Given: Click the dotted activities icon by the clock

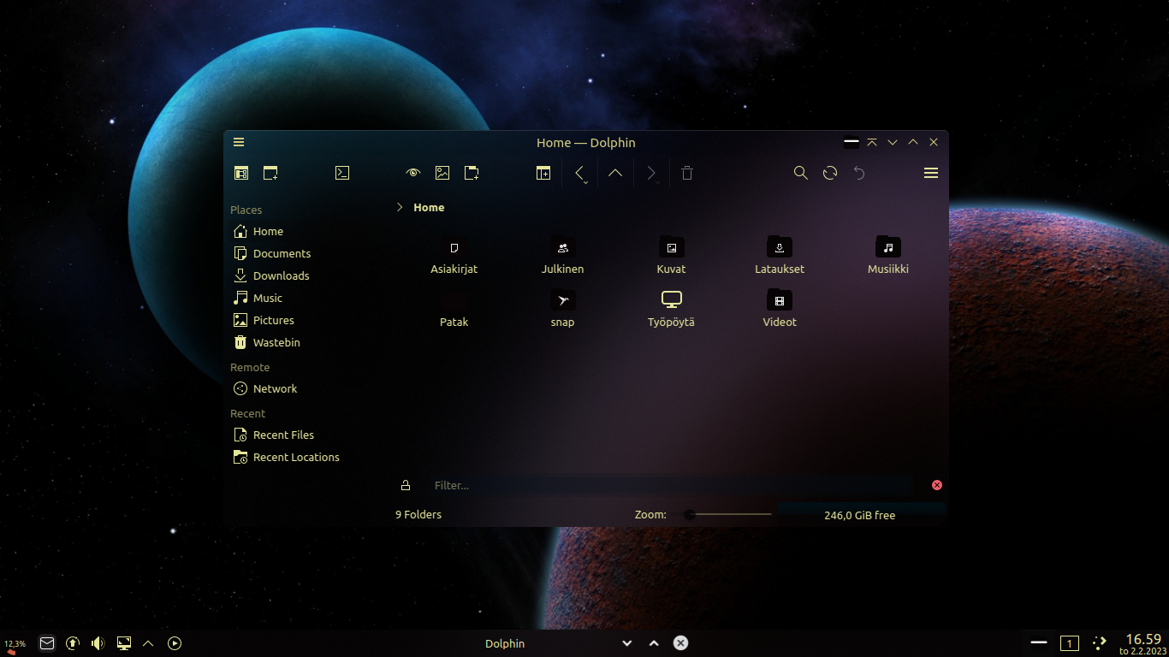Looking at the screenshot, I should pos(1100,642).
